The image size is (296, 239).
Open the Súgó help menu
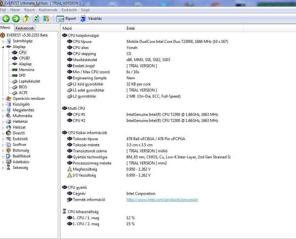click(x=85, y=10)
